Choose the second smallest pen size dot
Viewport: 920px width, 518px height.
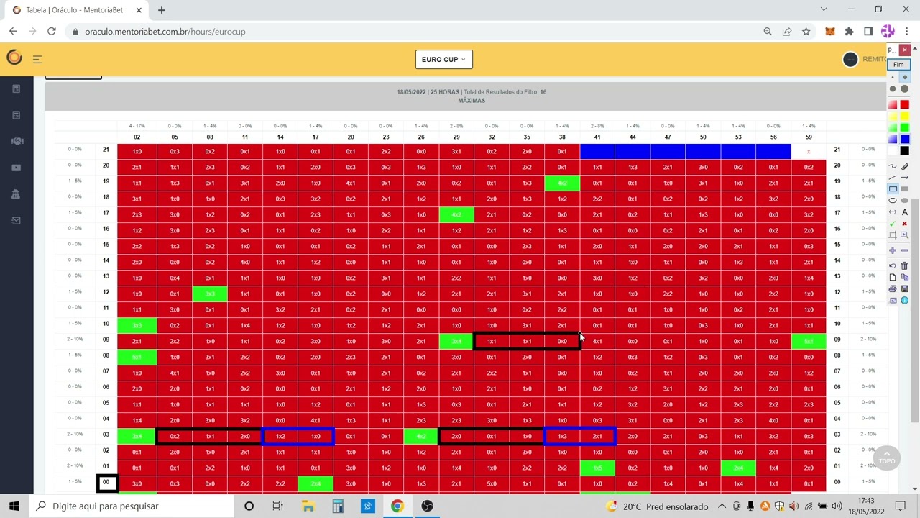(x=904, y=77)
